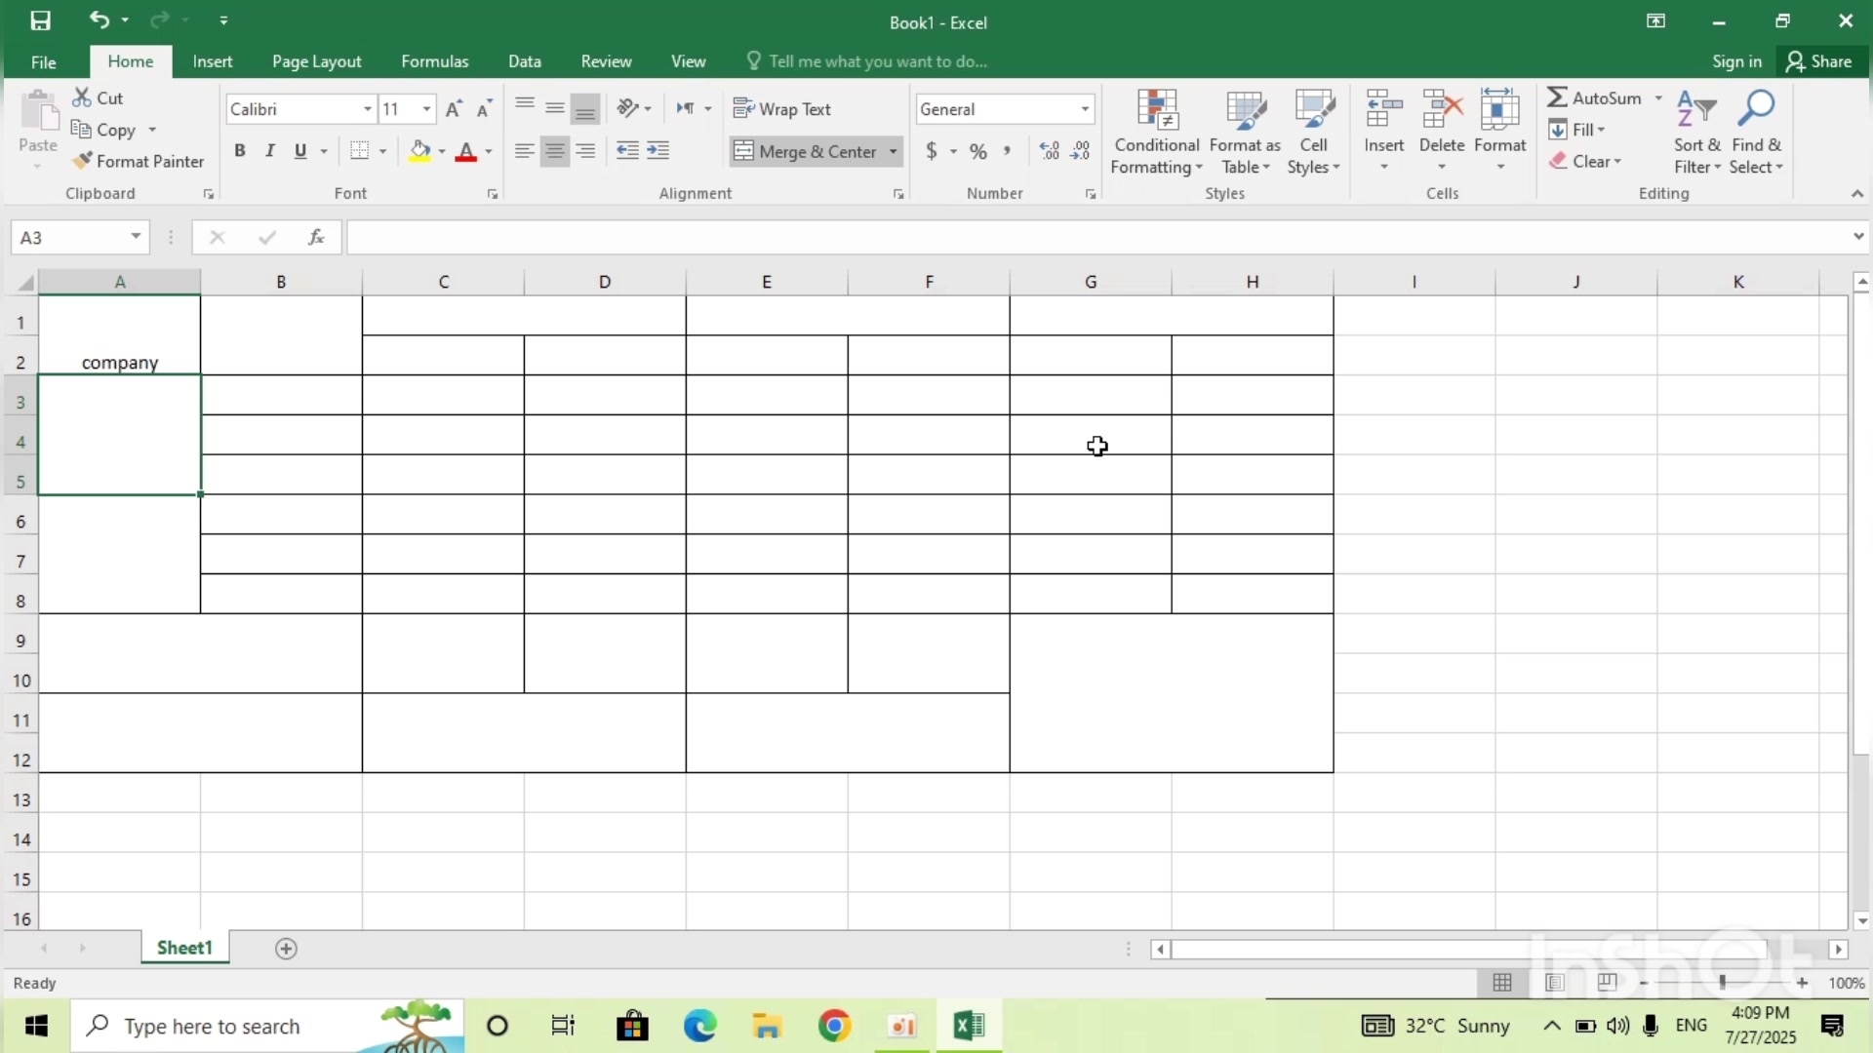Toggle Wrap Text for the selection
Screen dimensions: 1873x1053
click(x=782, y=109)
